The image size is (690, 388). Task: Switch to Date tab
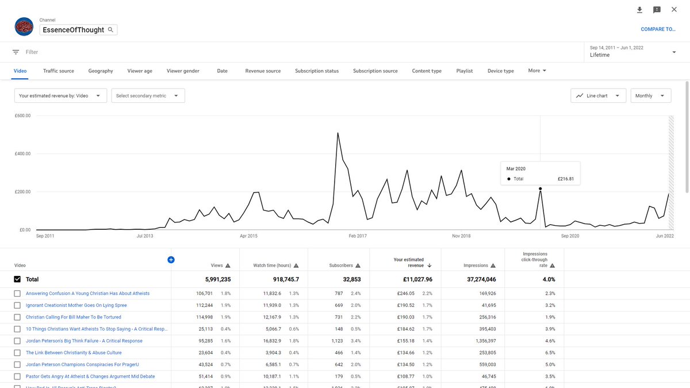pos(223,71)
